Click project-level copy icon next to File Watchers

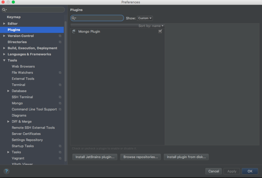(60, 72)
